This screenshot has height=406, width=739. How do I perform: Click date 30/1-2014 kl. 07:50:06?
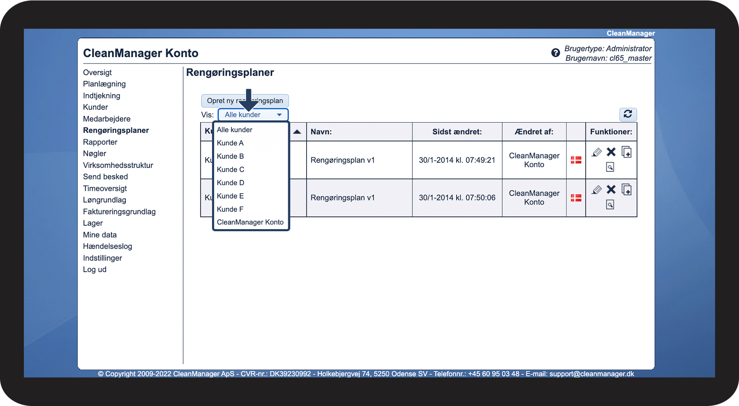coord(457,198)
